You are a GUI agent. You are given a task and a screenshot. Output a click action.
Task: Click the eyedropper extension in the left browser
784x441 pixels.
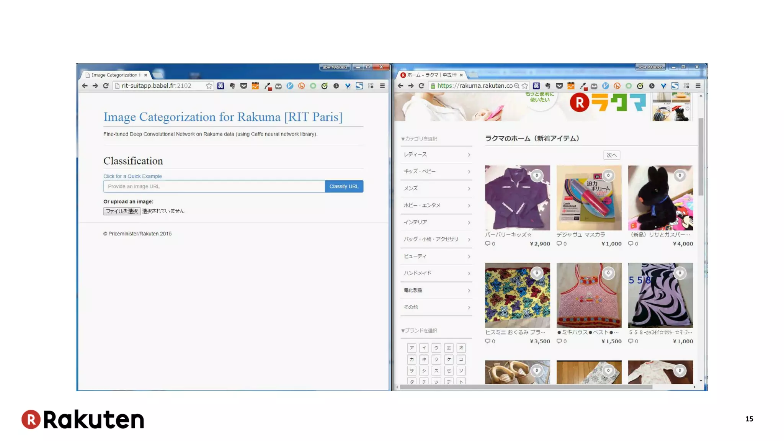point(267,86)
